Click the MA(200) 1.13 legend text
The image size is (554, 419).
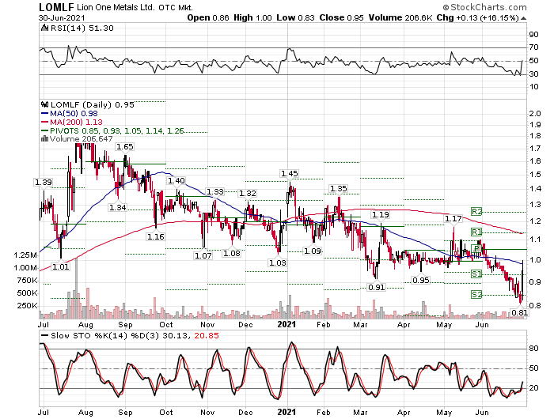76,122
